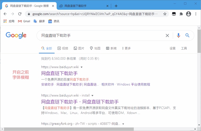Click the blue search magnifier button
Viewport: 201px width, 131px height.
187,35
